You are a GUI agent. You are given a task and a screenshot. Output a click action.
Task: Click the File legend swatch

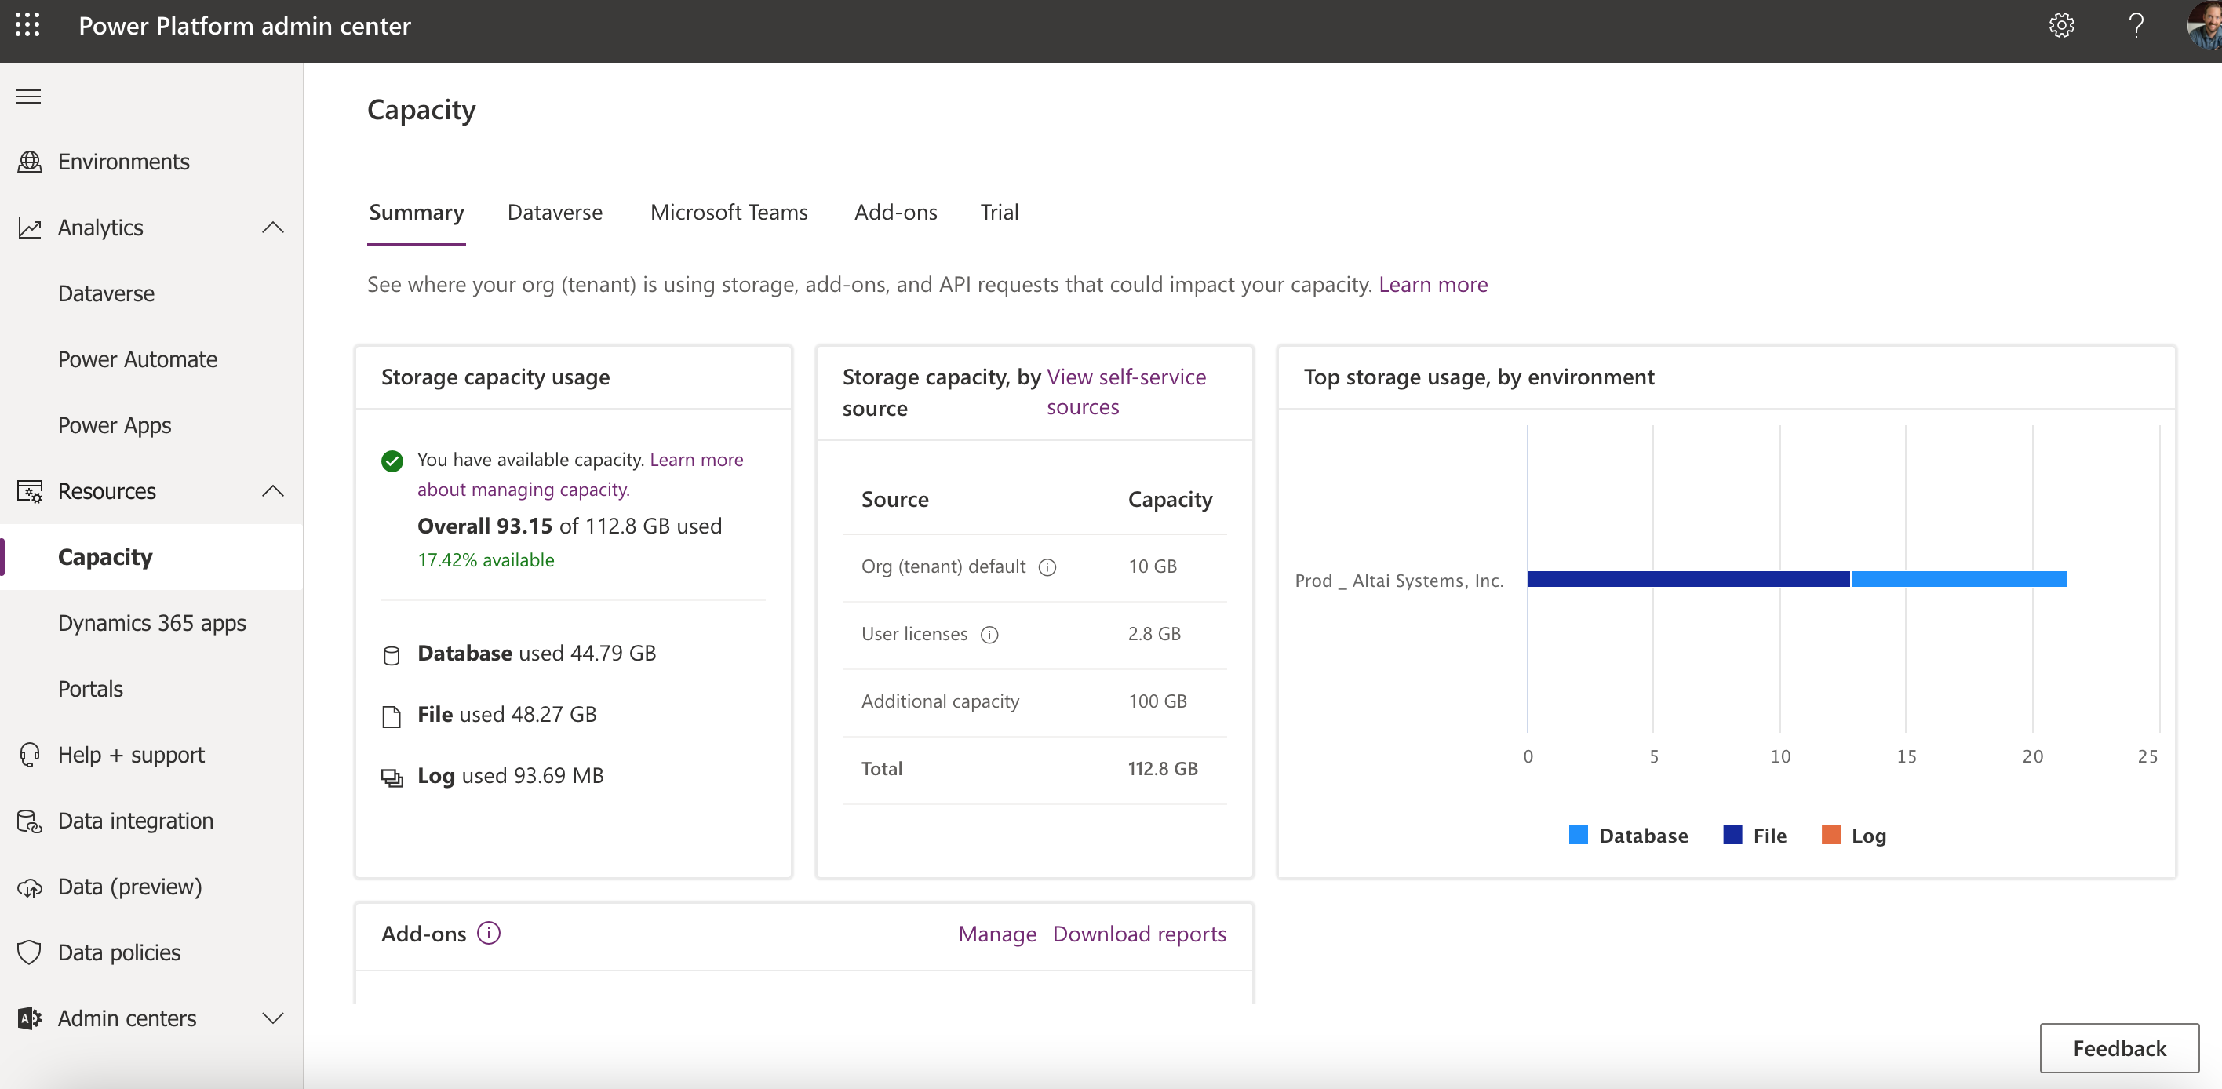1732,835
